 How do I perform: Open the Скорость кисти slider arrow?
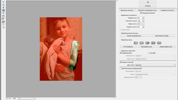143,27
